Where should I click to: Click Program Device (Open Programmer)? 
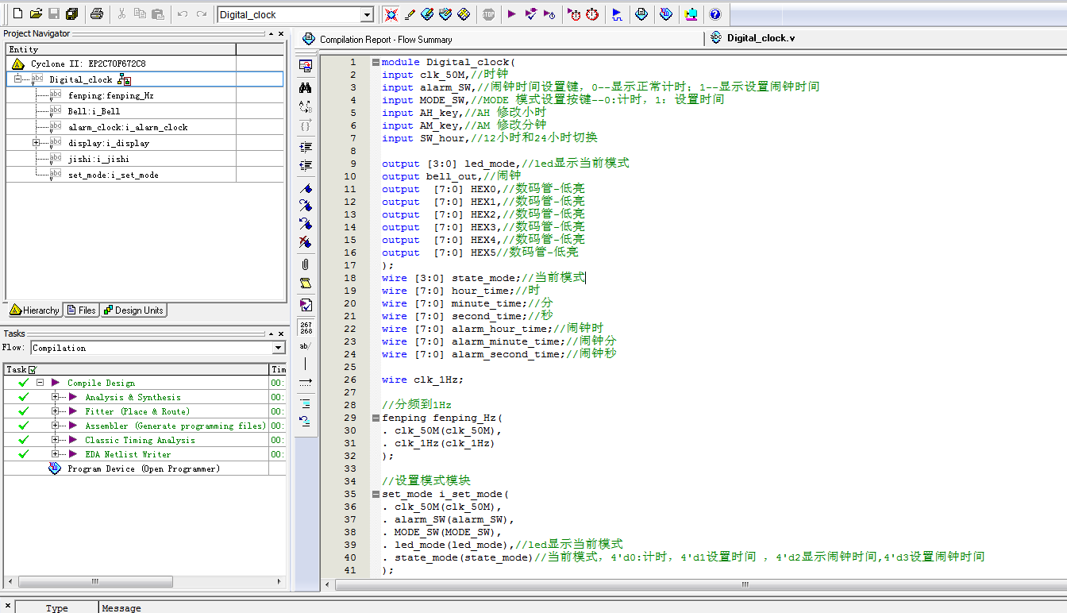click(x=143, y=468)
